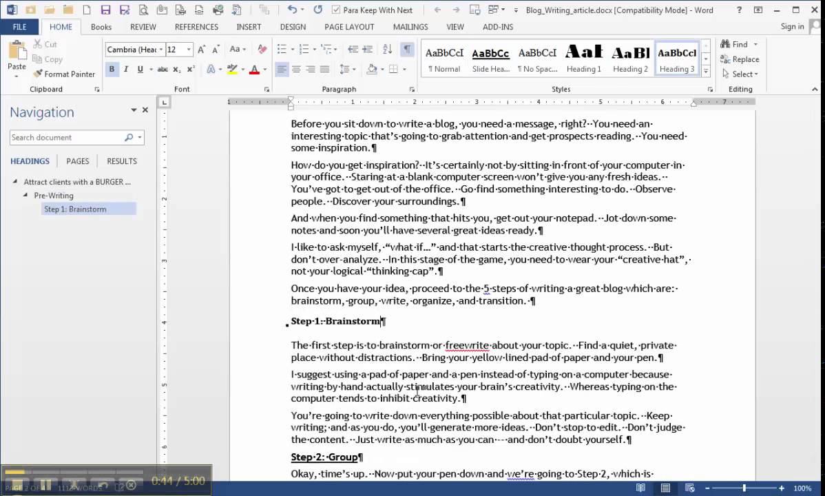Screen dimensions: 825x496
Task: Apply text highlight color
Action: click(232, 69)
